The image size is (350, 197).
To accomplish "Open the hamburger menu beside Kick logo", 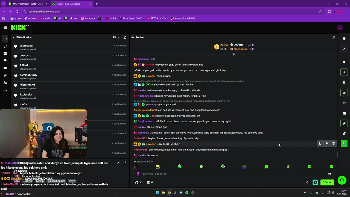I will [x=6, y=27].
